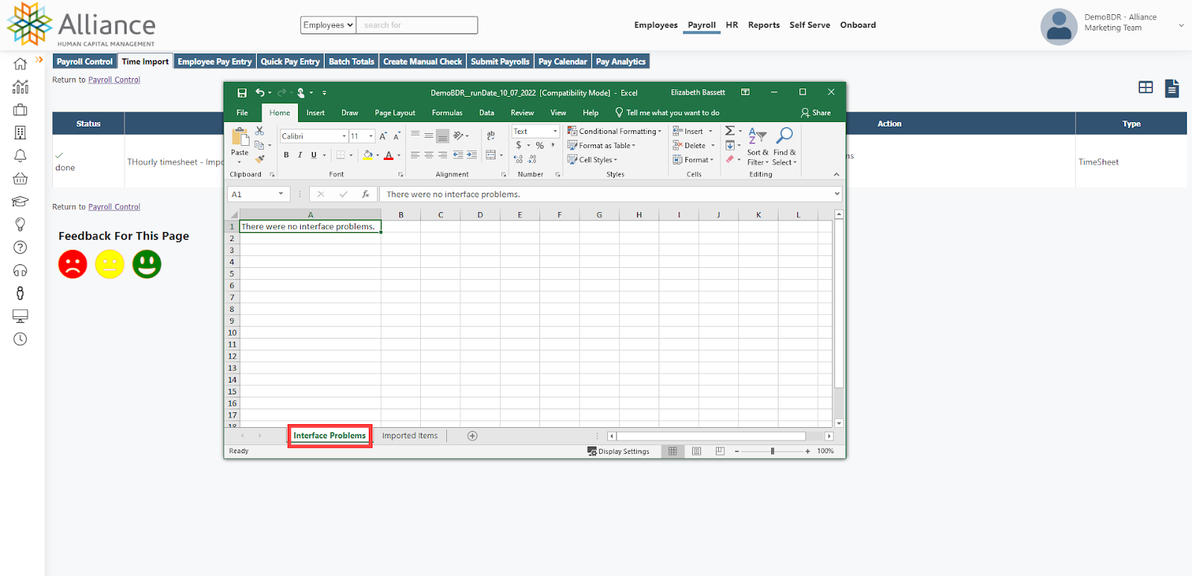Image resolution: width=1192 pixels, height=576 pixels.
Task: Click the Paste clipboard icon
Action: pos(240,137)
